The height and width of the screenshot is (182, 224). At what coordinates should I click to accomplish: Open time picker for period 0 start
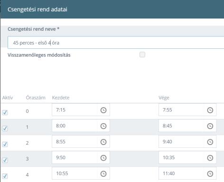pyautogui.click(x=103, y=110)
